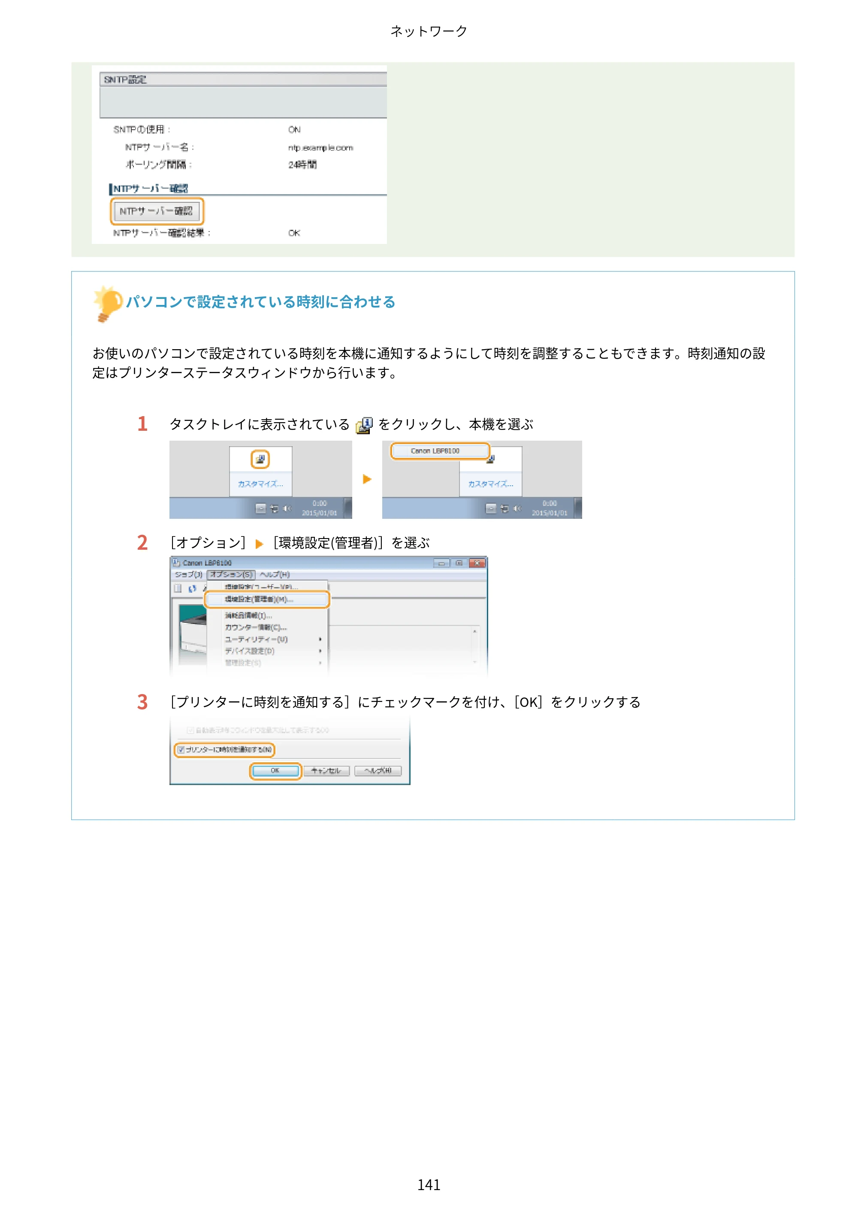Click Canon LBP8100 title bar app icon
The image size is (858, 1215).
click(176, 563)
